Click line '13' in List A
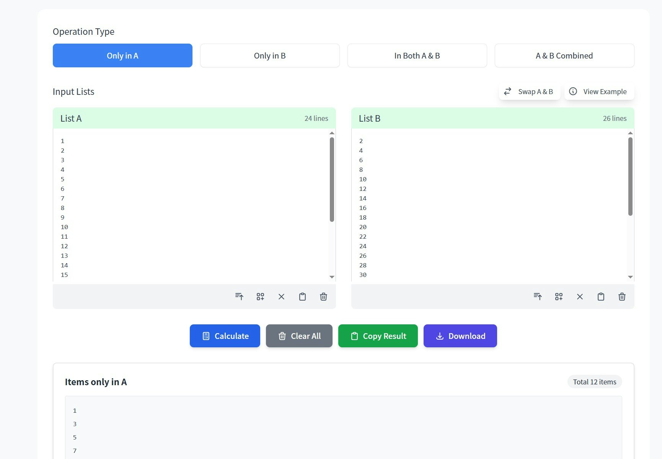This screenshot has height=459, width=662. pos(64,256)
